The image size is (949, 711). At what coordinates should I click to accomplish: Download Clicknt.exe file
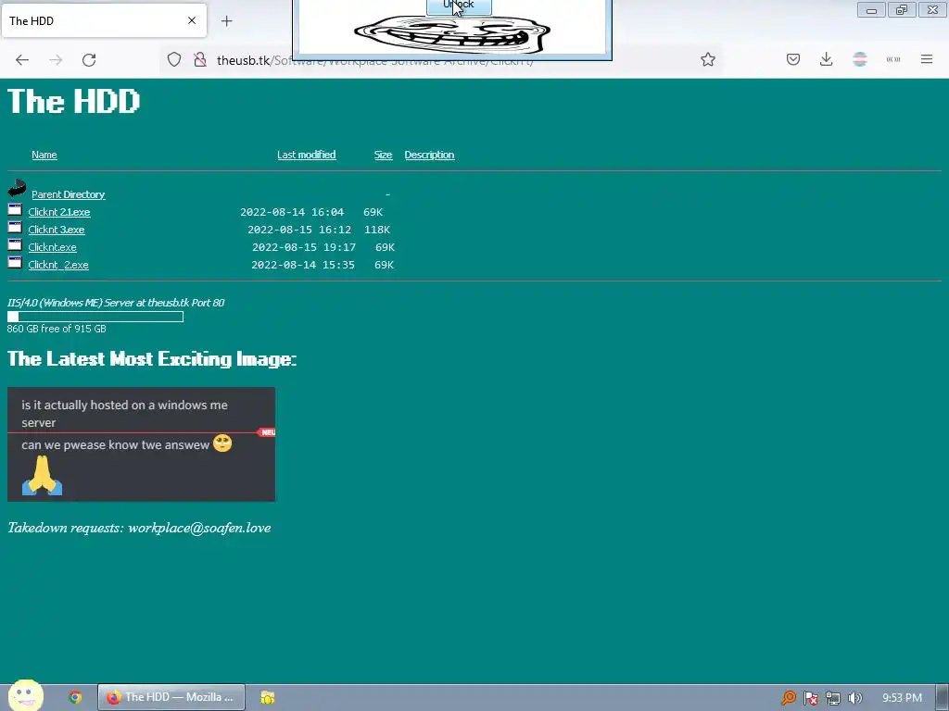click(52, 247)
